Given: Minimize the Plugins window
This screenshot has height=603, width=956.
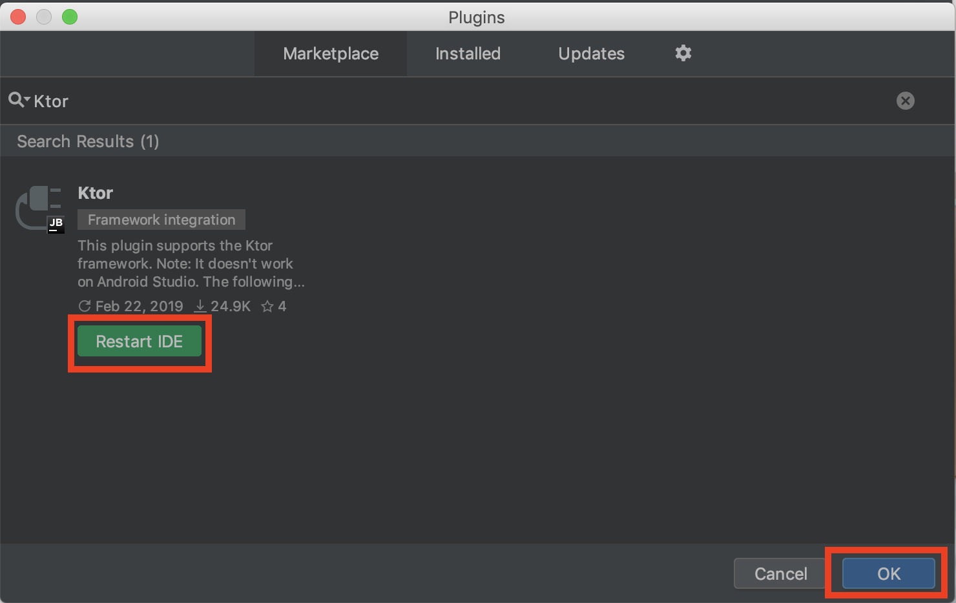Looking at the screenshot, I should pyautogui.click(x=44, y=17).
